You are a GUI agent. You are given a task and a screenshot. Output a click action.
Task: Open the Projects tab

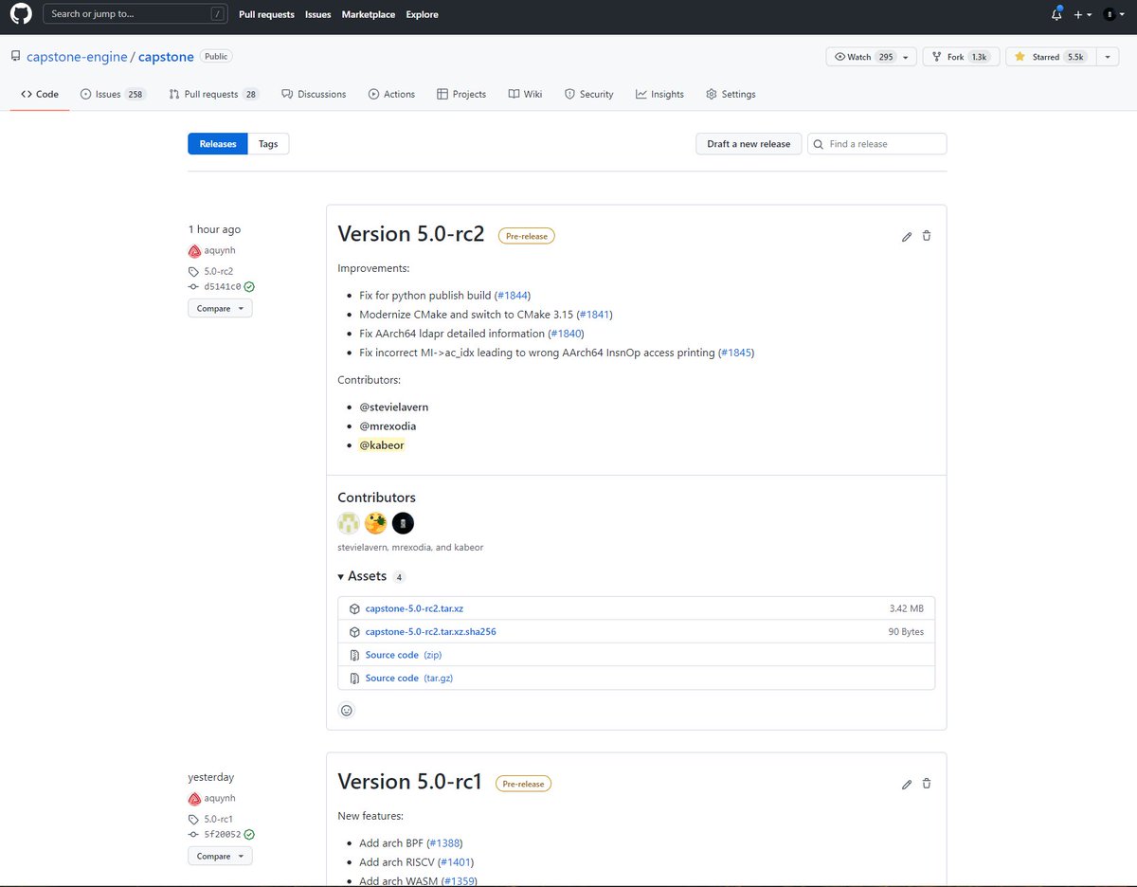click(461, 94)
